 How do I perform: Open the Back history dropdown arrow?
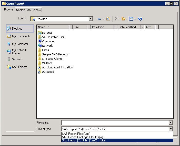click(103, 19)
